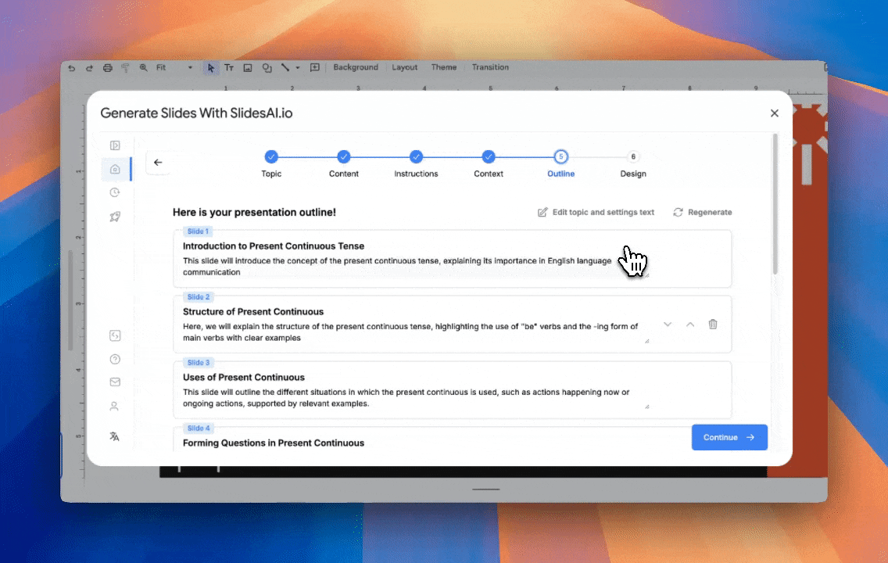Click the rocket icon in sidebar
888x563 pixels.
click(x=115, y=217)
